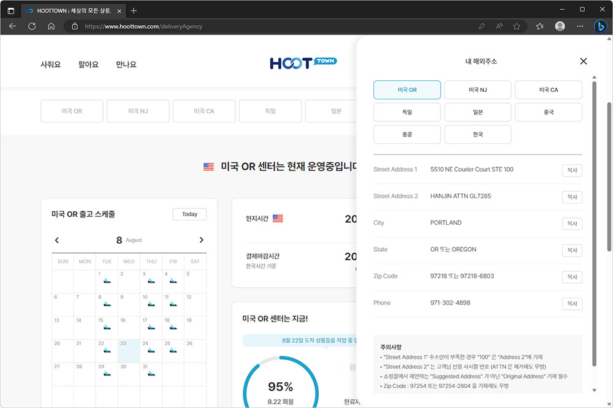Close the HOOTTOWN browser tab
This screenshot has height=408, width=613.
click(x=120, y=11)
